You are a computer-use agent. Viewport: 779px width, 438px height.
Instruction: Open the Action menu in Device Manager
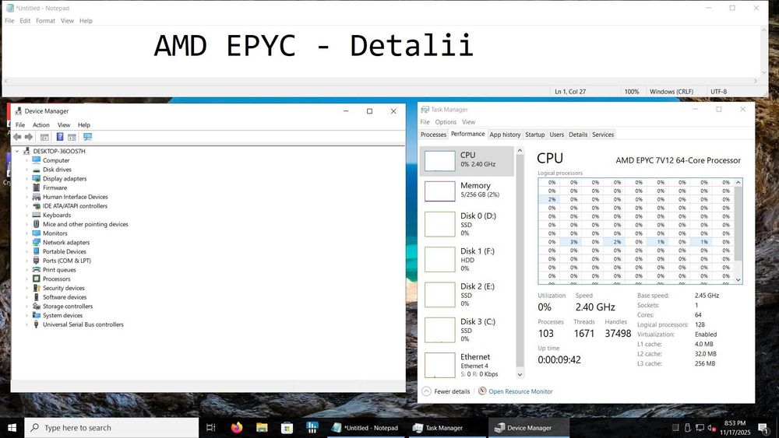(x=41, y=125)
